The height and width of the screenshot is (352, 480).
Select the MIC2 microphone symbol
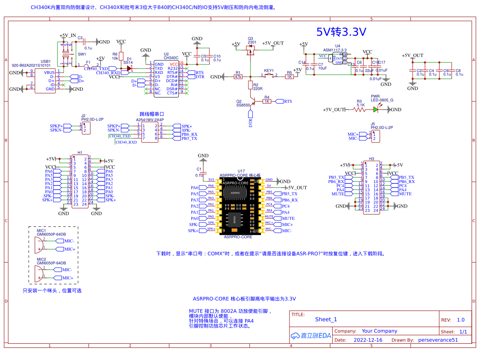(39, 274)
